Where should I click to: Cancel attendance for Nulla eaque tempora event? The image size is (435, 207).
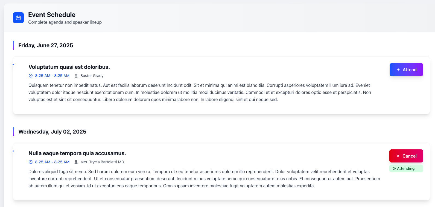pyautogui.click(x=406, y=156)
